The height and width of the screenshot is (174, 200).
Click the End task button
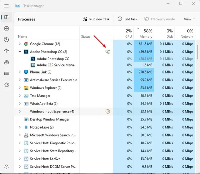click(127, 19)
